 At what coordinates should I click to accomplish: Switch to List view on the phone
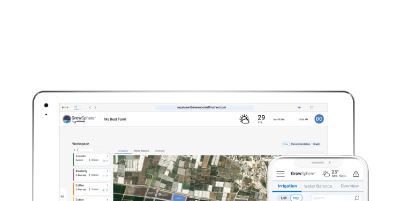pyautogui.click(x=284, y=198)
